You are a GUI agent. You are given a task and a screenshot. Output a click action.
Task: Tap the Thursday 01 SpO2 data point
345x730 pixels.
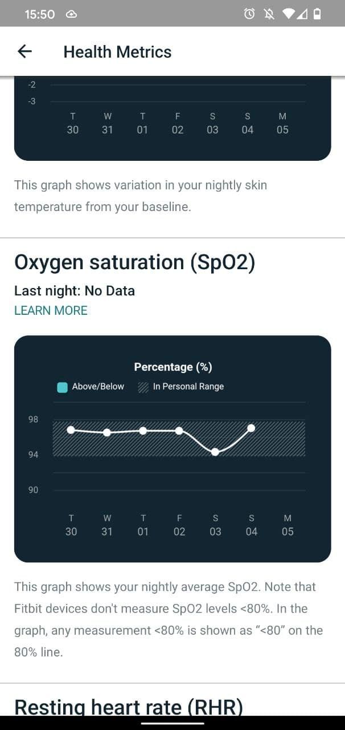tap(143, 430)
